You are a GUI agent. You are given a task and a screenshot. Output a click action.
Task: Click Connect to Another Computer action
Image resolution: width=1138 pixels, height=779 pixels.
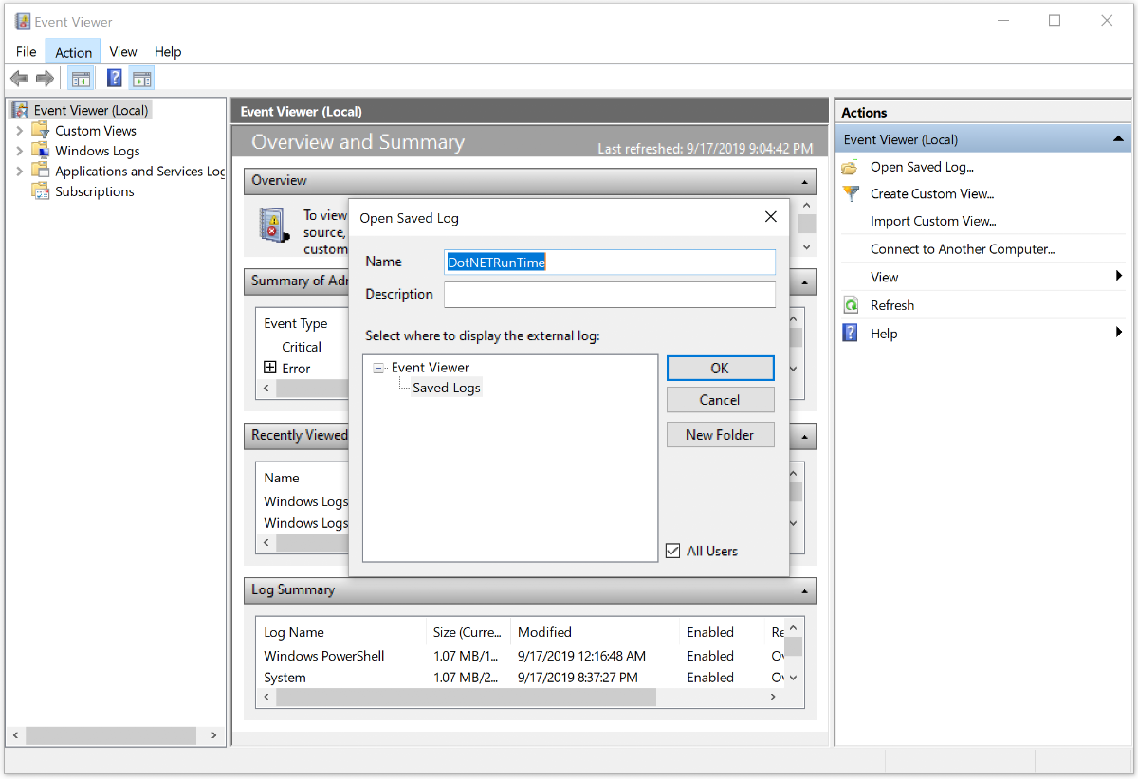963,249
